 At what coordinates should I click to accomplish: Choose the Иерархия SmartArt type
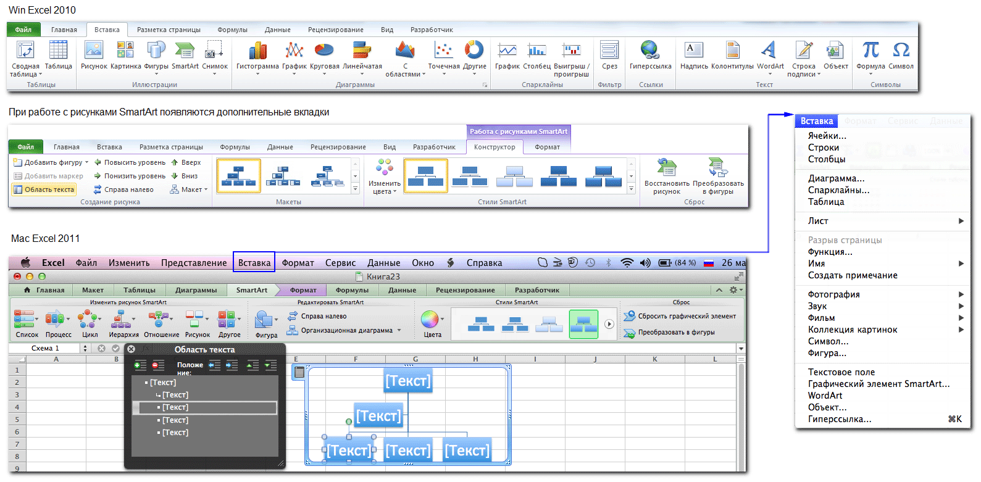(123, 324)
